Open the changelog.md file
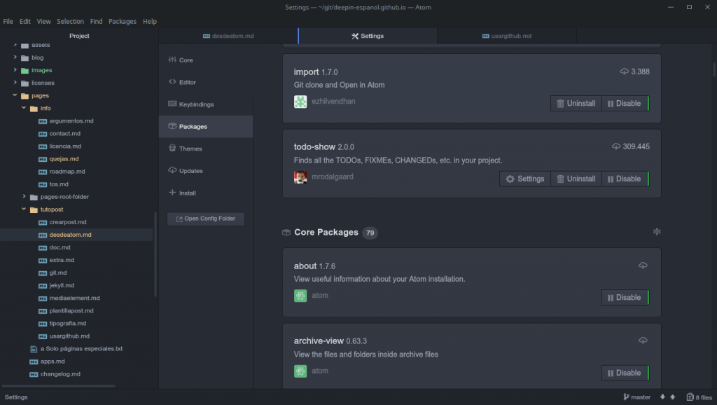Viewport: 717px width, 405px height. click(60, 374)
